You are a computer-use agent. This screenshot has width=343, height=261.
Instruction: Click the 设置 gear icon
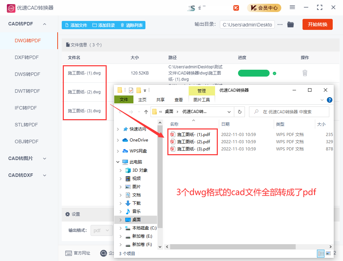(x=68, y=214)
